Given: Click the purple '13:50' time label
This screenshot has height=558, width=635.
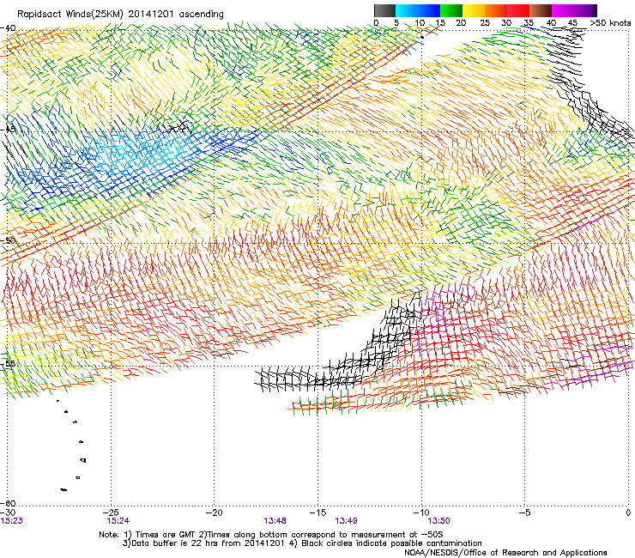Looking at the screenshot, I should [439, 521].
